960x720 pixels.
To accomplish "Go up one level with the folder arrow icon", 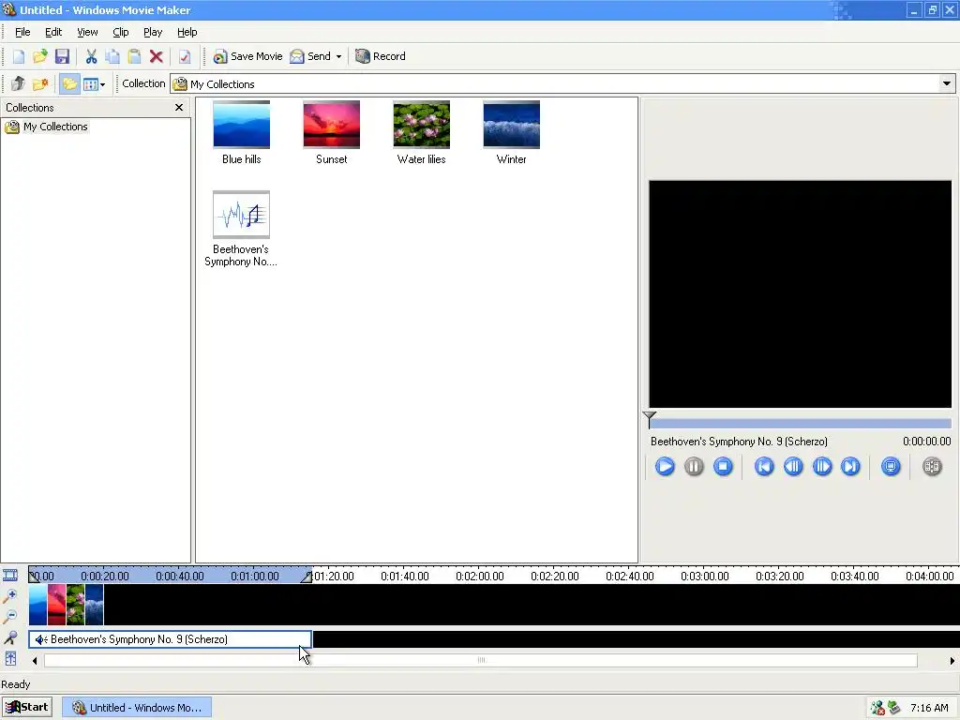I will point(18,83).
